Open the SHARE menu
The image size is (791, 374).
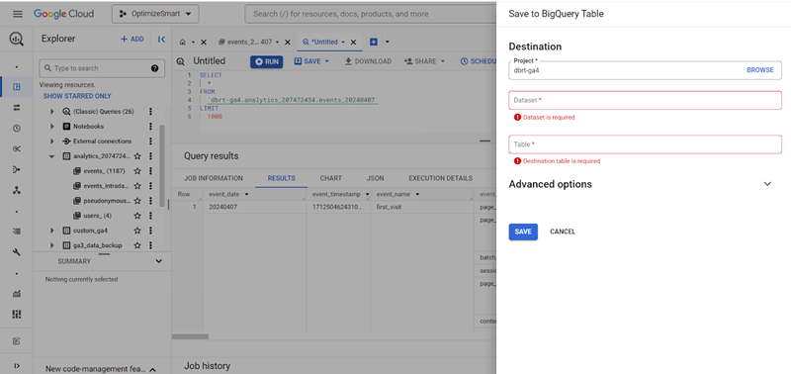[425, 61]
